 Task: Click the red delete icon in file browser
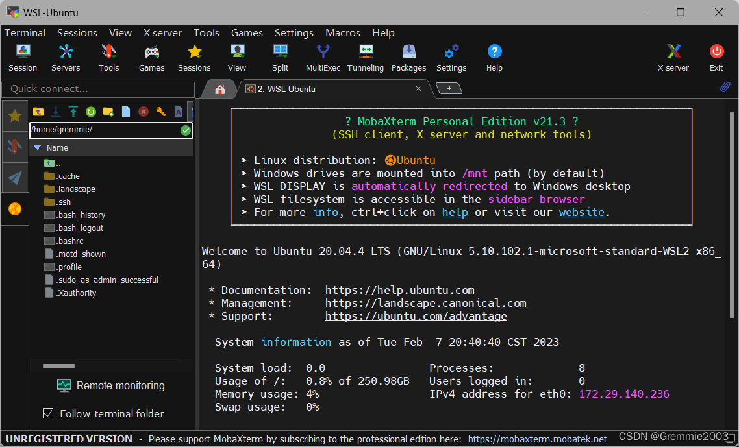tap(144, 112)
